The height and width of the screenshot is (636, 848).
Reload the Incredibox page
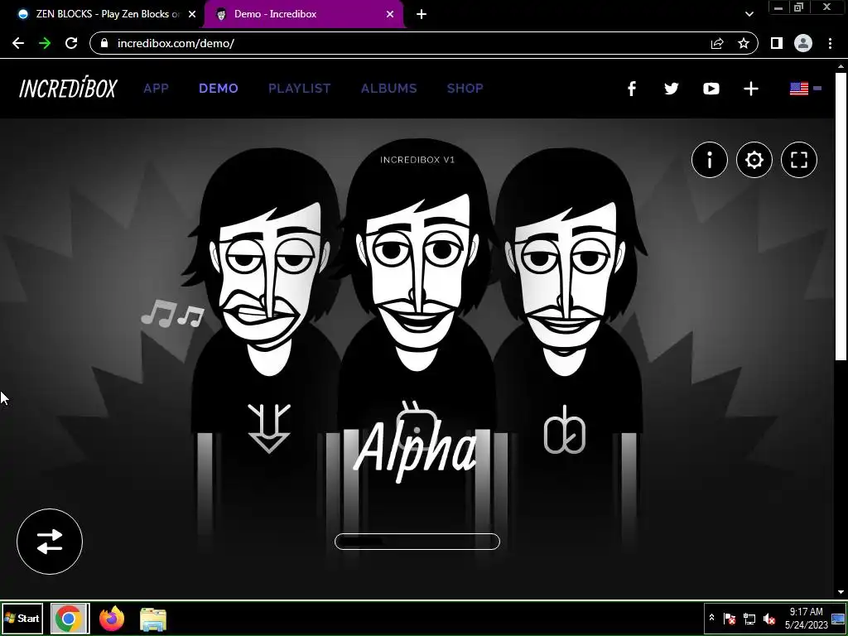pos(71,43)
